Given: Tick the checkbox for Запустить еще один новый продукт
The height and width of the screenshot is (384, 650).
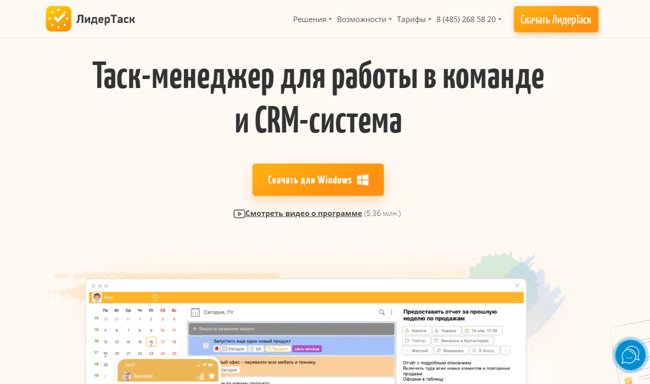Looking at the screenshot, I should coord(205,345).
